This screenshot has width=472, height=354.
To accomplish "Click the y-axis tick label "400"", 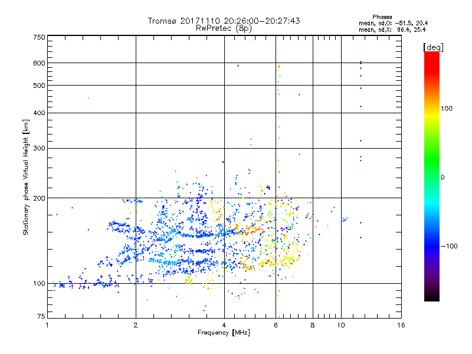I will point(39,113).
